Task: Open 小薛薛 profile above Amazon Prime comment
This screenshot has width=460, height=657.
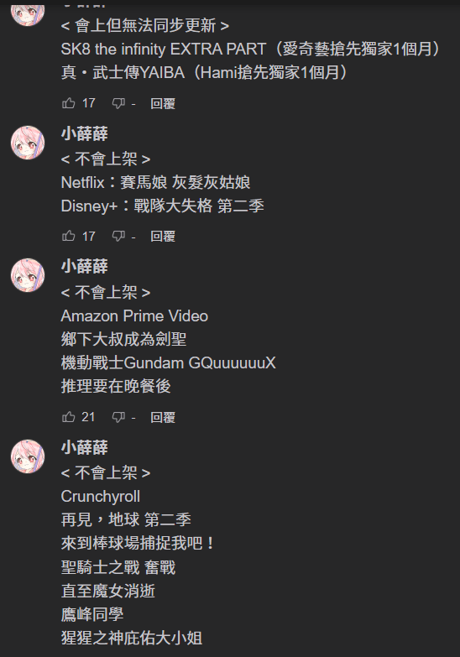Action: pos(85,267)
